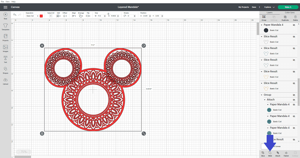
Task: Collapse the top Paper Mandala 4 layer
Action: pyautogui.click(x=261, y=25)
